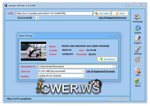Screen dimensions: 150x106
Task: Click the browse button for Download To path
Action: (x=115, y=67)
